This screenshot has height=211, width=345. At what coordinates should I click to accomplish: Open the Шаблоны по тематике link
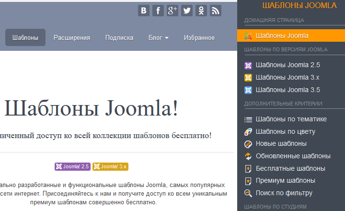pyautogui.click(x=291, y=119)
